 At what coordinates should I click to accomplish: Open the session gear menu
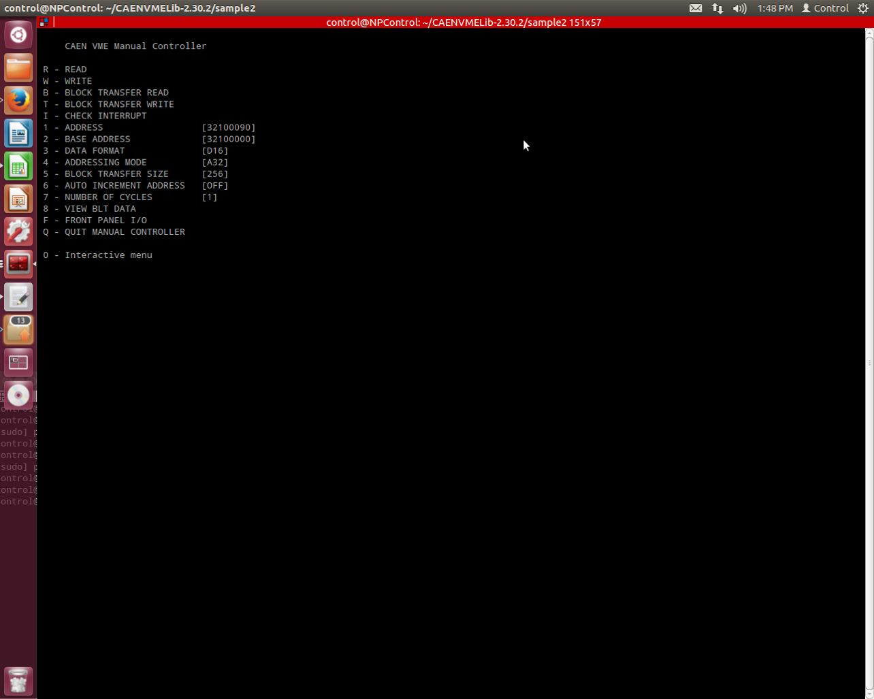(x=862, y=8)
